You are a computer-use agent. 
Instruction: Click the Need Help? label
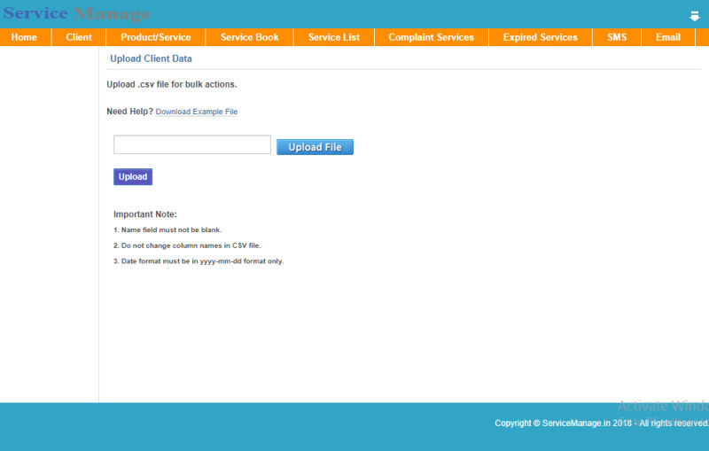(x=129, y=112)
